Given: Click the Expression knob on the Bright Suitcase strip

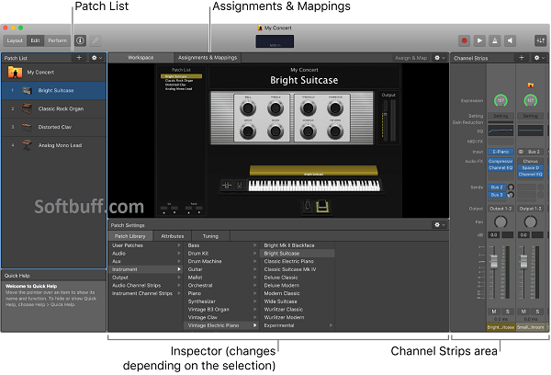Looking at the screenshot, I should click(500, 100).
